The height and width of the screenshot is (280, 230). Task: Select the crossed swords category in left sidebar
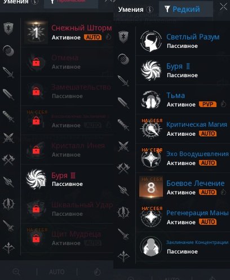point(8,138)
